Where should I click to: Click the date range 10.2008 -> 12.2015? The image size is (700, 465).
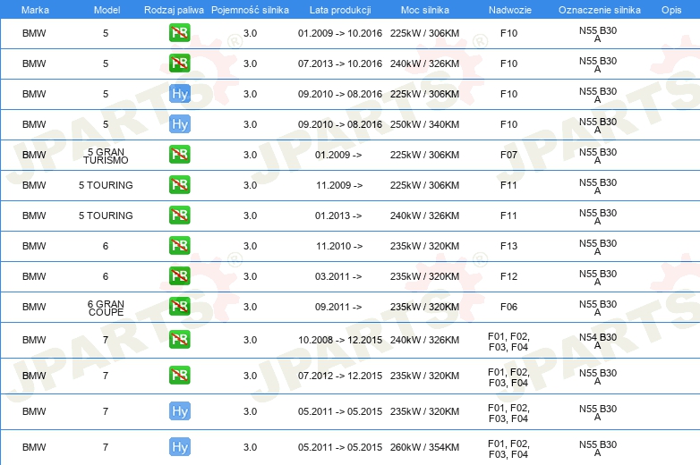click(340, 340)
